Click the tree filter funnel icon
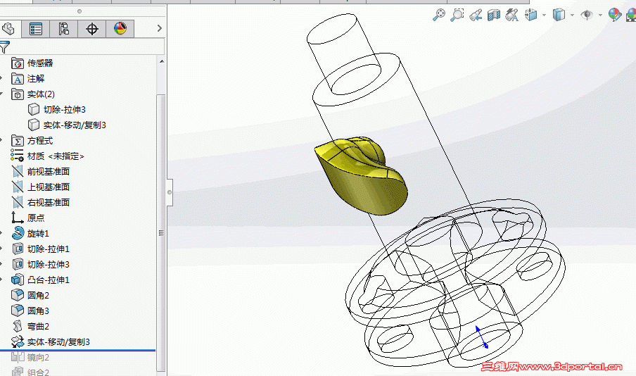Viewport: 636px width, 376px height. click(4, 47)
